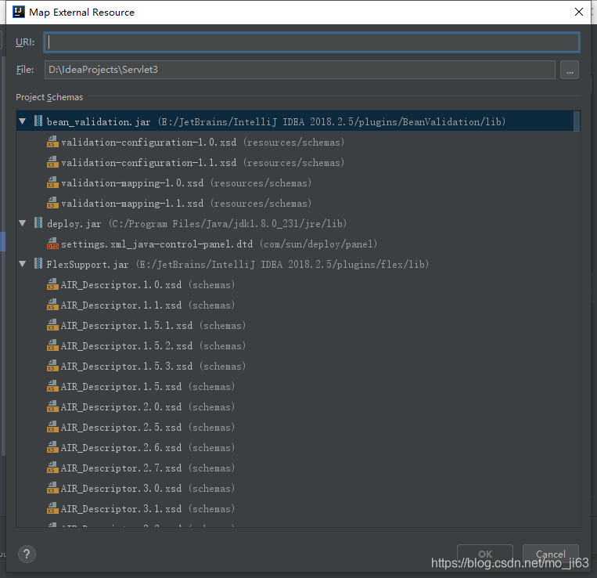Click XSD icon of AIR_Descriptor.2.7.xsd
The height and width of the screenshot is (578, 597).
point(52,468)
